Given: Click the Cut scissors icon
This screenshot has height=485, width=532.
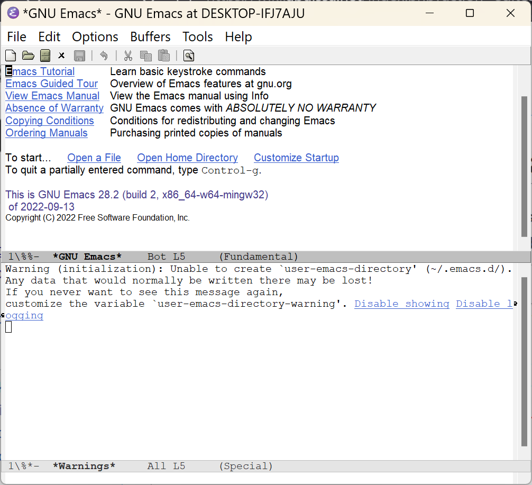Looking at the screenshot, I should coord(128,56).
